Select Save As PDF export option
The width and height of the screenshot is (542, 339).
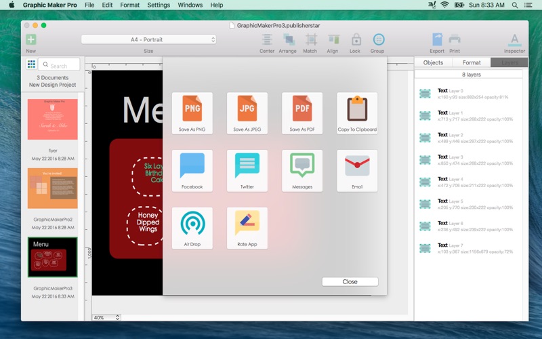(x=302, y=113)
